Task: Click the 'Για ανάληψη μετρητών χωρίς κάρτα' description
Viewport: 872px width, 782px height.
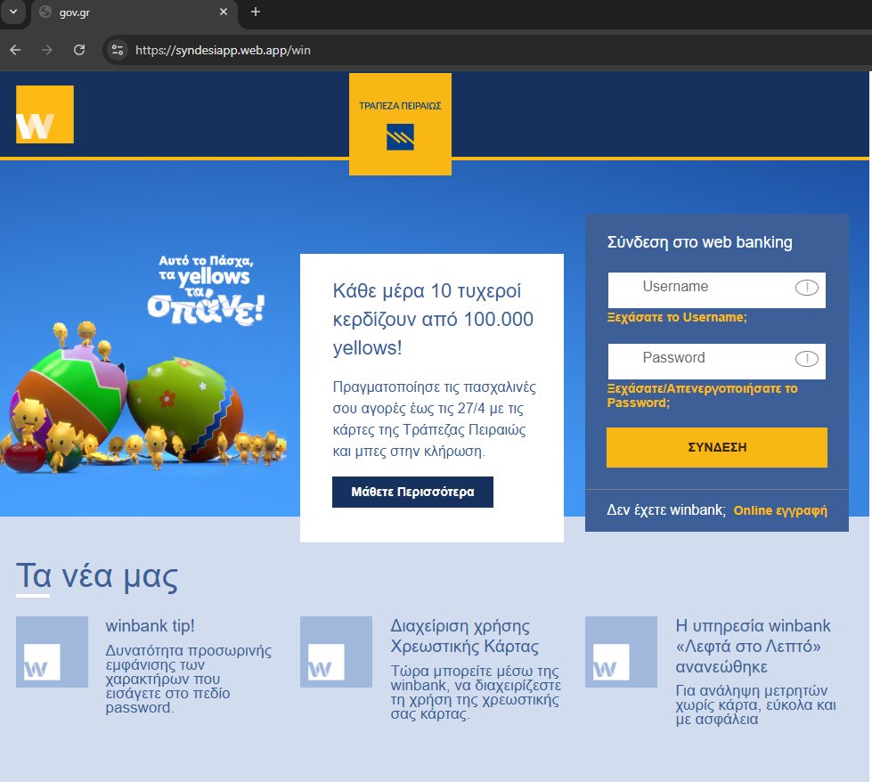Action: pos(756,705)
